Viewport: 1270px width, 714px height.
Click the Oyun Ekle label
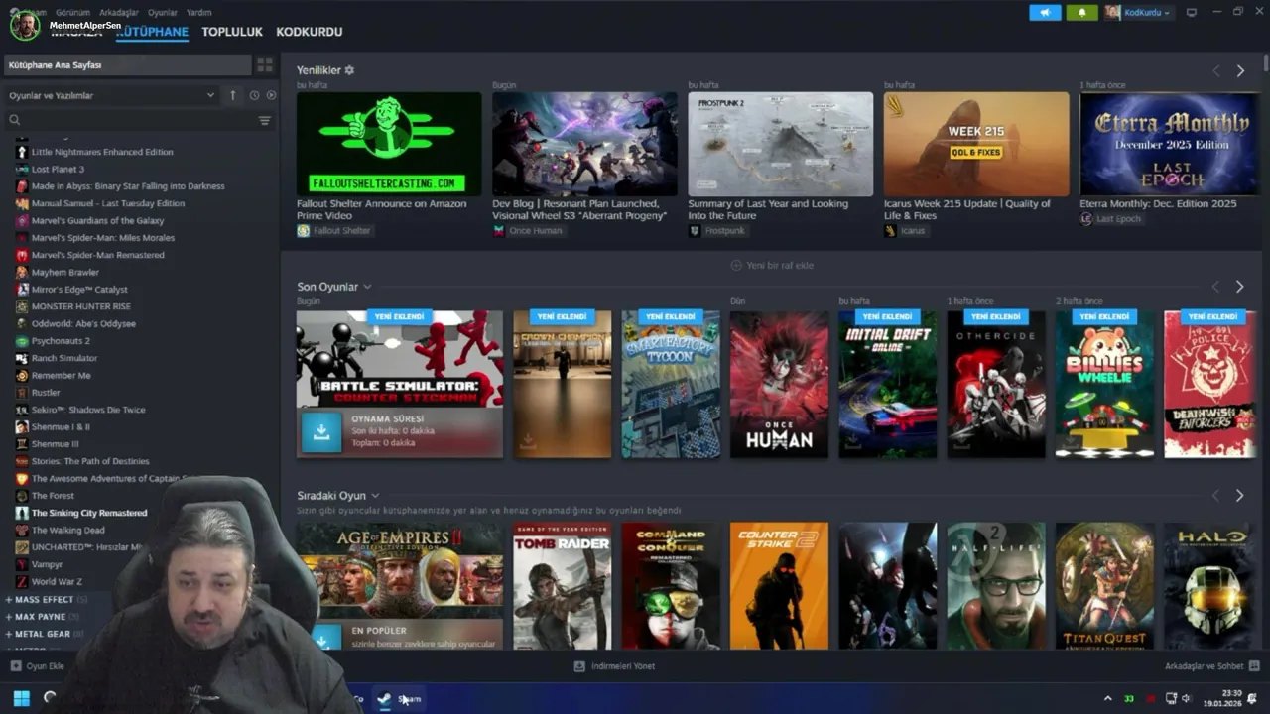pos(46,666)
